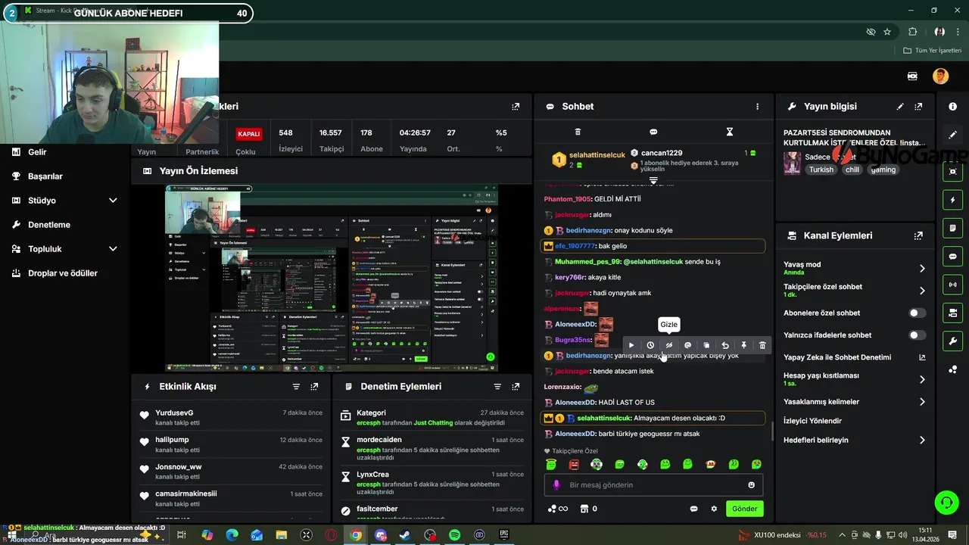Filter the Etkinlik Akışı list
This screenshot has width=969, height=545.
(296, 386)
